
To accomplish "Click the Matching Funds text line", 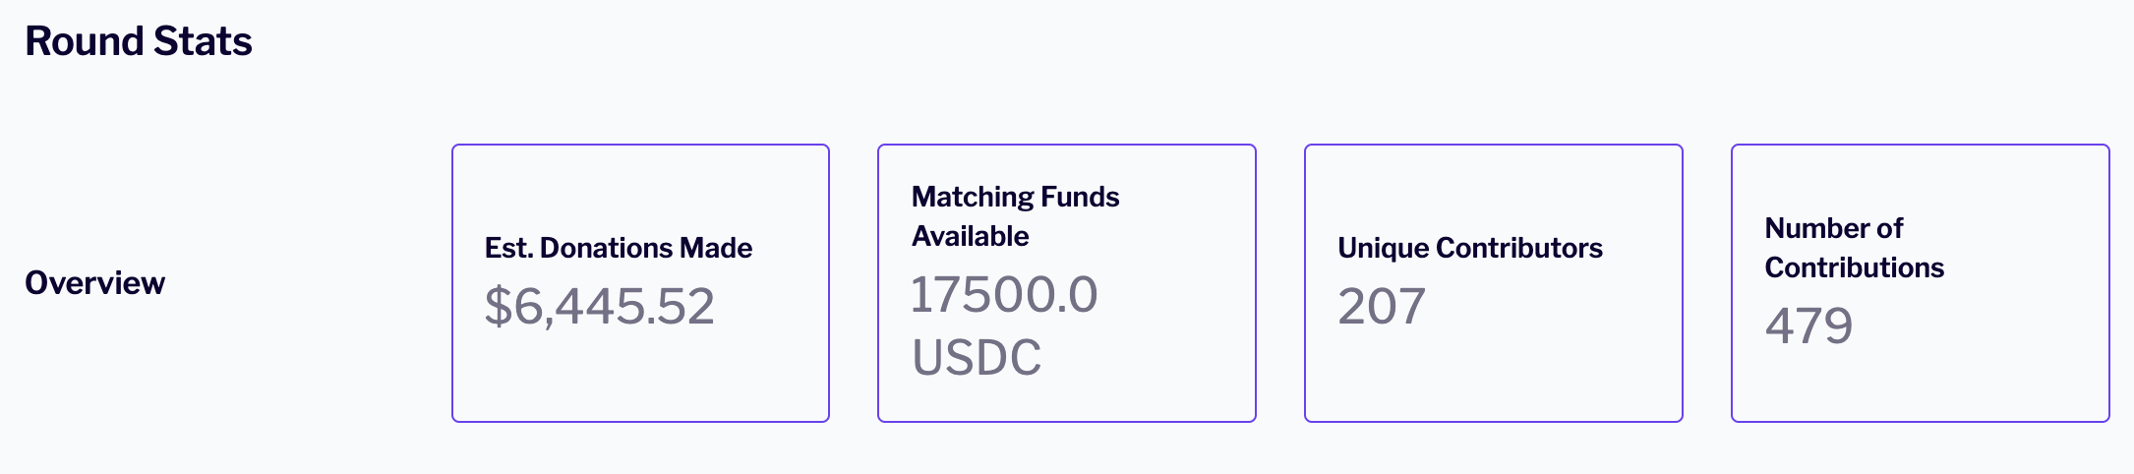I will [x=1015, y=197].
